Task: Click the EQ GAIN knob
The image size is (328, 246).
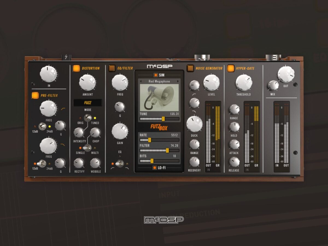Action: click(x=120, y=131)
